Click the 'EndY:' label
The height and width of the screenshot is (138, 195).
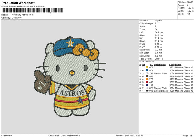142,47
